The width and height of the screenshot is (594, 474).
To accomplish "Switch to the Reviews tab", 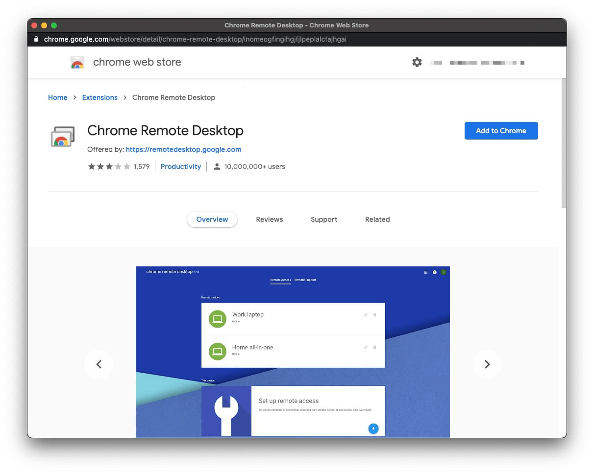I will coord(270,219).
